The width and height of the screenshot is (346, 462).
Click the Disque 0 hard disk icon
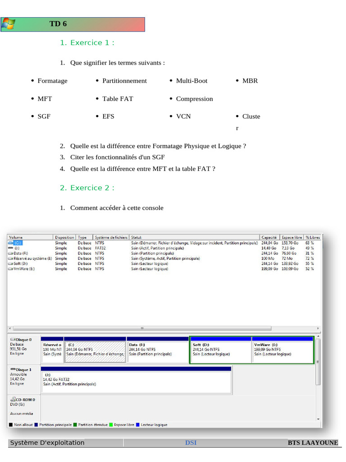pos(13,339)
